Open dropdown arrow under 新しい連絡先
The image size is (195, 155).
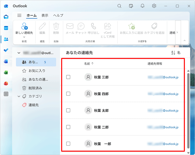coord(24,37)
